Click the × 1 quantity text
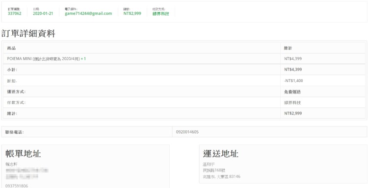Screen dimensions: 368x188 click(x=83, y=59)
